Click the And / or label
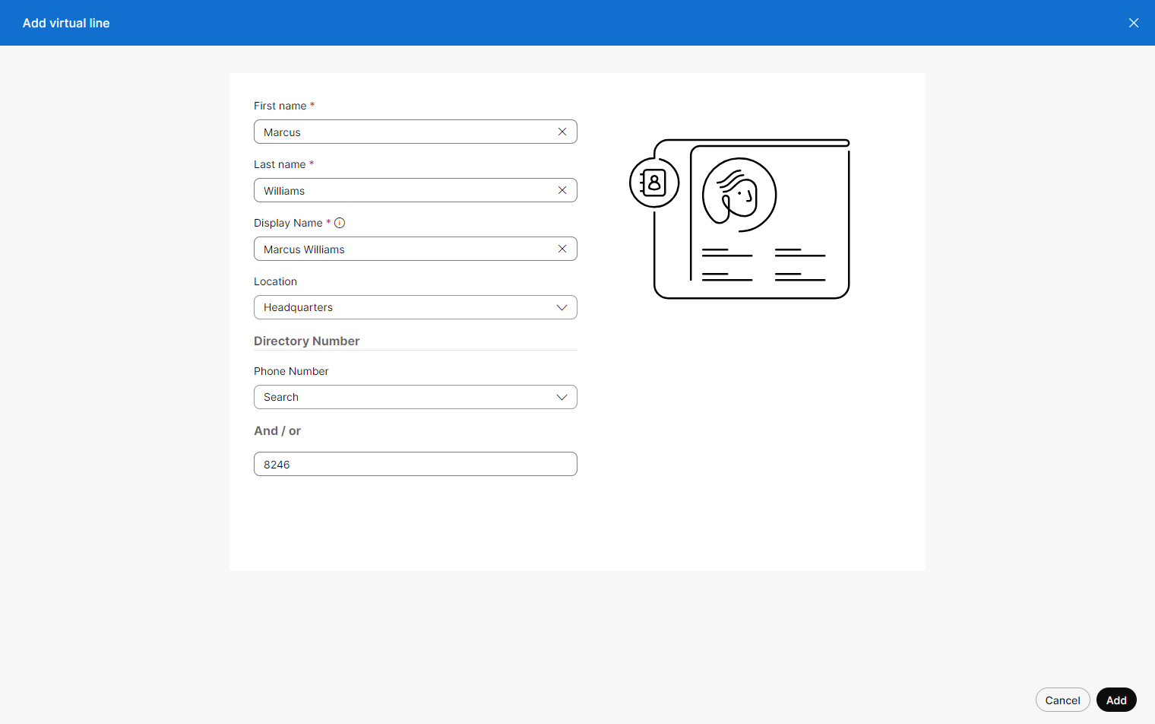This screenshot has height=724, width=1155. coord(277,430)
